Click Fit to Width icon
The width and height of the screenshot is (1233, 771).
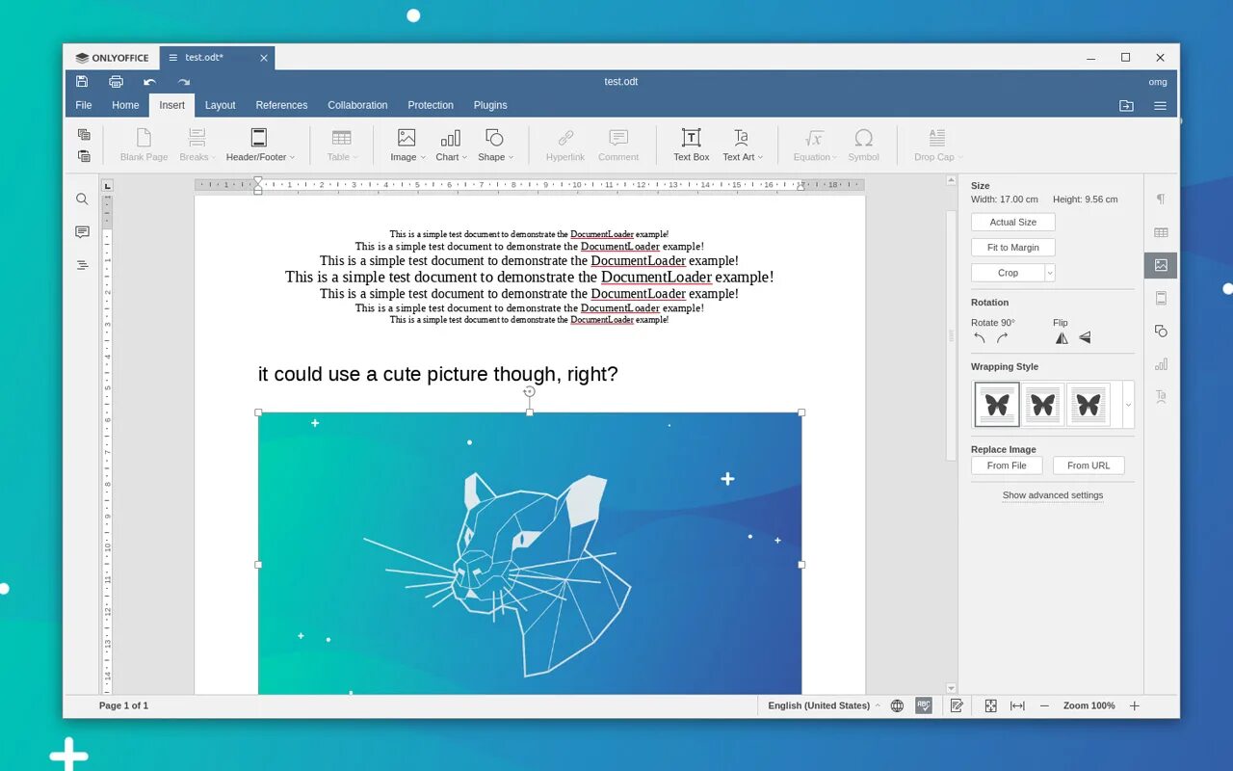[1017, 705]
